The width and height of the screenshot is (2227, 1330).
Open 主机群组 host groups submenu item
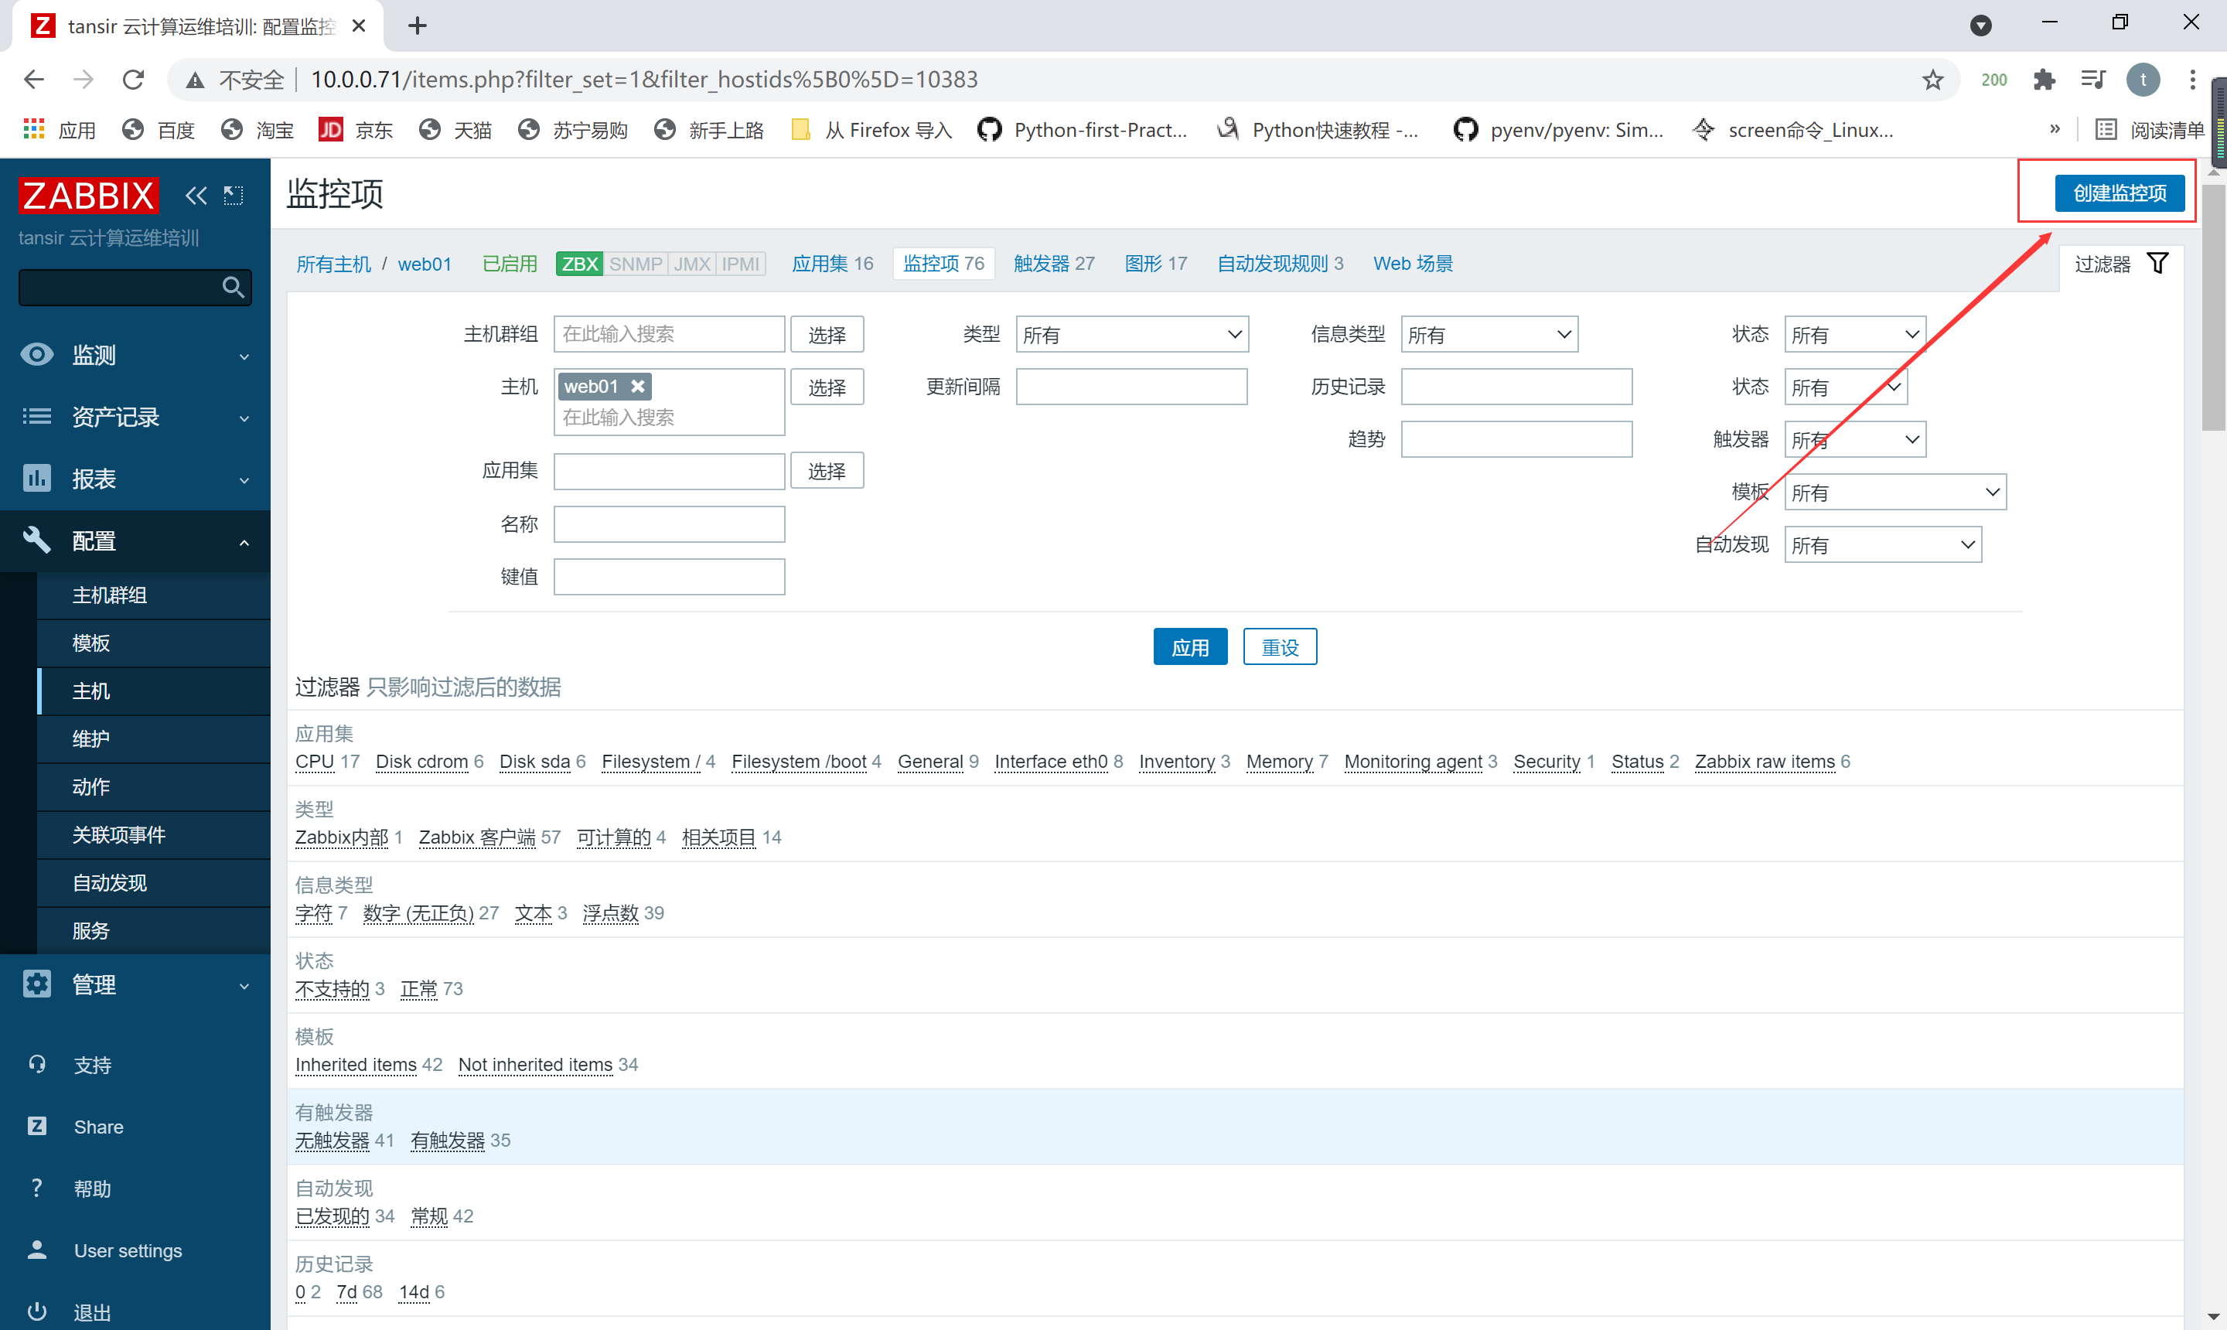point(153,595)
